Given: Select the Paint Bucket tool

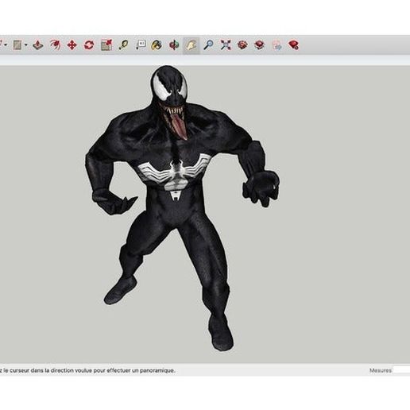Looking at the screenshot, I should [x=157, y=45].
